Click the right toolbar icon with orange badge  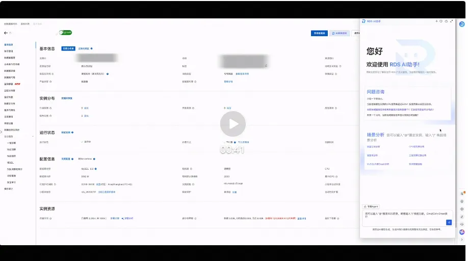coord(462,193)
